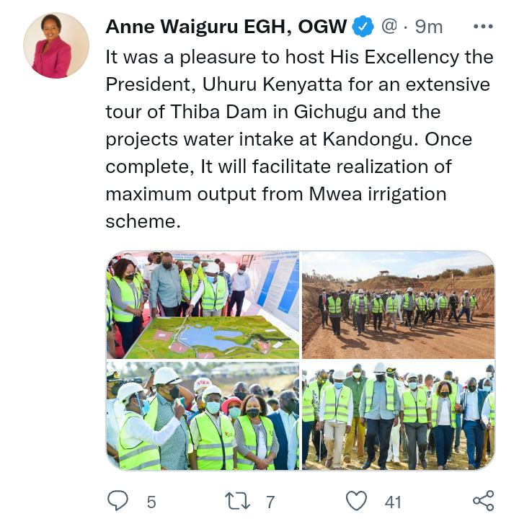
Task: Click the reply count 5
Action: point(151,502)
